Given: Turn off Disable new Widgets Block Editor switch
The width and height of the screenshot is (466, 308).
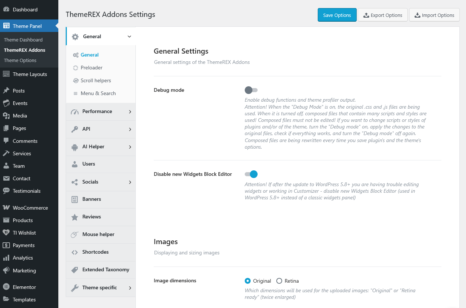Looking at the screenshot, I should pyautogui.click(x=251, y=174).
